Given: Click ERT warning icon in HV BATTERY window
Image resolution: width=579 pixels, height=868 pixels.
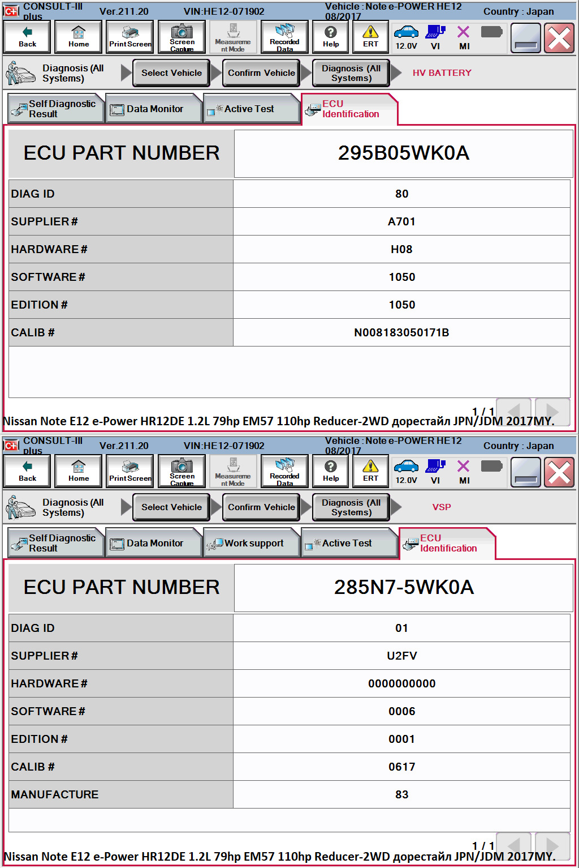Looking at the screenshot, I should (x=370, y=37).
